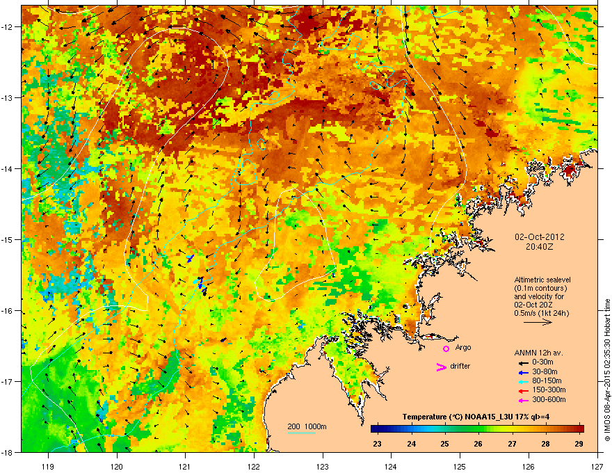Click the latitude axis label -17

7,381
